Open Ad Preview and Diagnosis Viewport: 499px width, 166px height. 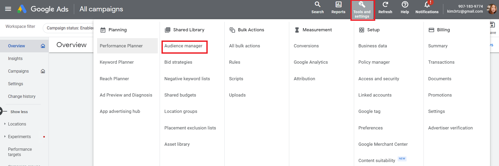coord(126,95)
